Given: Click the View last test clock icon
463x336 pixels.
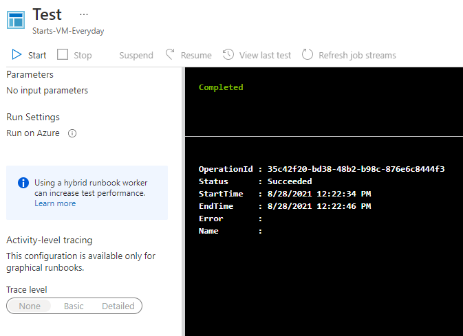Looking at the screenshot, I should pos(228,55).
